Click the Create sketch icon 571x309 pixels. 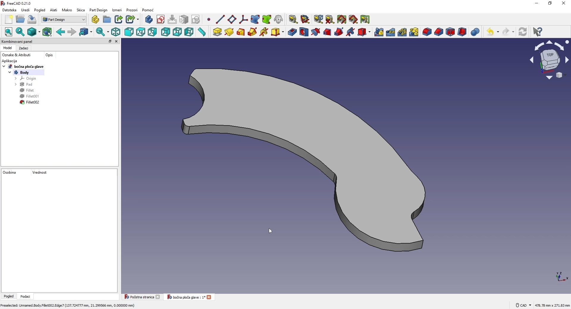click(x=161, y=20)
